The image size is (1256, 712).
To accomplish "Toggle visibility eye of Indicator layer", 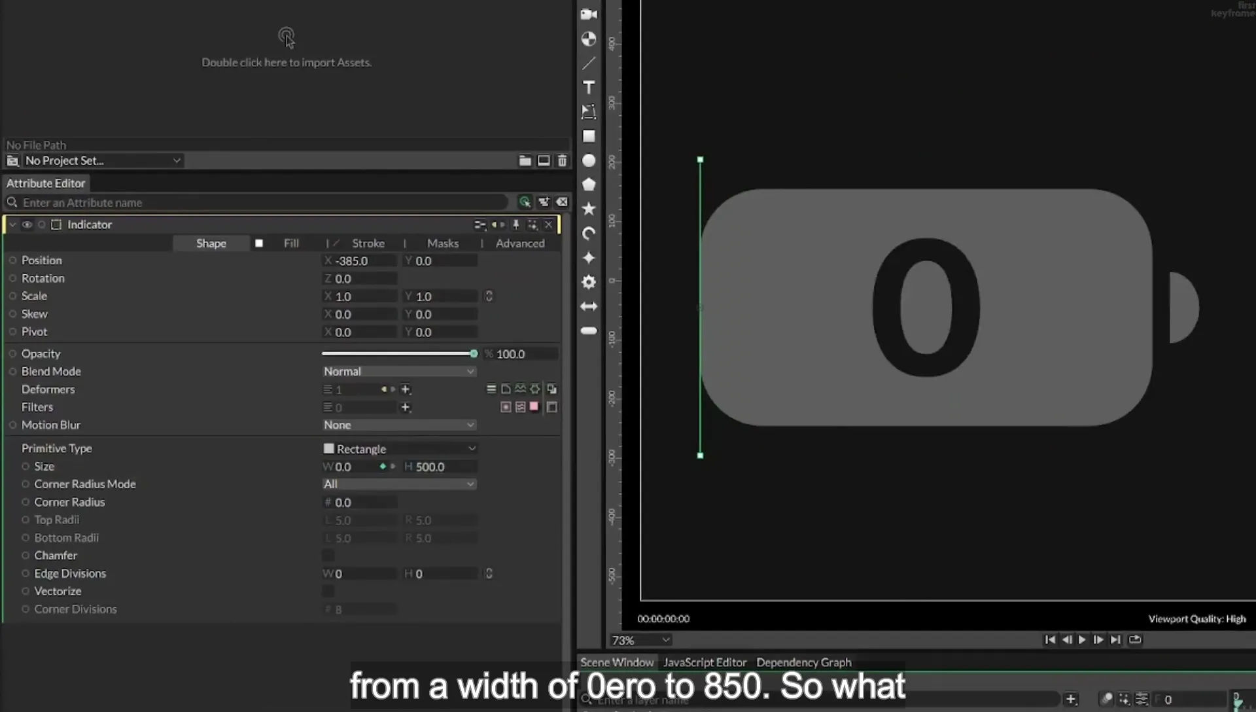I will (x=27, y=224).
